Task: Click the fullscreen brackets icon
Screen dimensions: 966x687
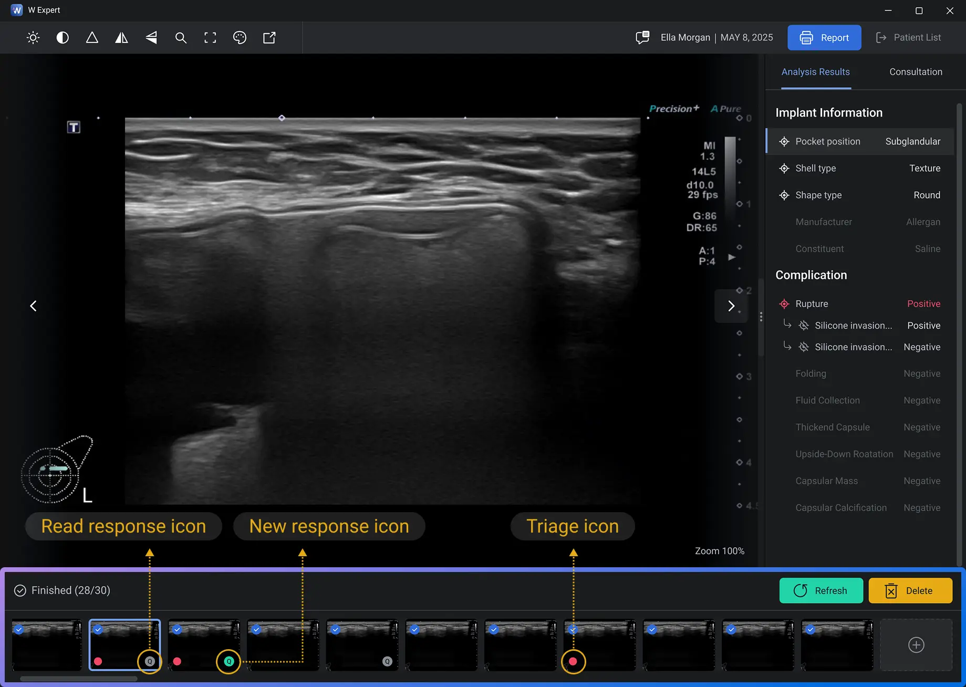Action: (210, 38)
